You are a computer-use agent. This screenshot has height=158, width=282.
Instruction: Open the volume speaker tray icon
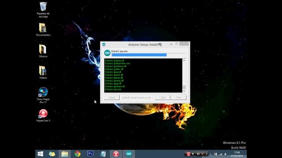click(x=225, y=154)
